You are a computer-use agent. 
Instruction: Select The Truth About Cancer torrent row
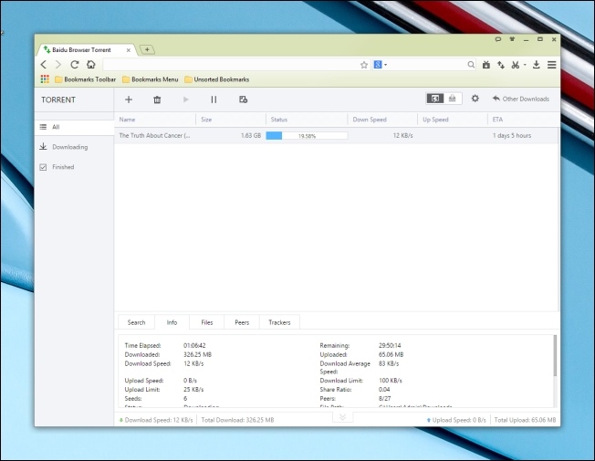pyautogui.click(x=336, y=136)
